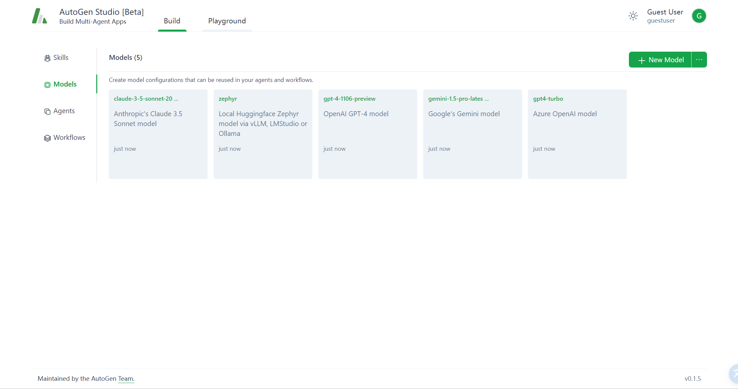This screenshot has height=389, width=738.
Task: Open the claude-3-5-sonnet model title
Action: tap(146, 99)
